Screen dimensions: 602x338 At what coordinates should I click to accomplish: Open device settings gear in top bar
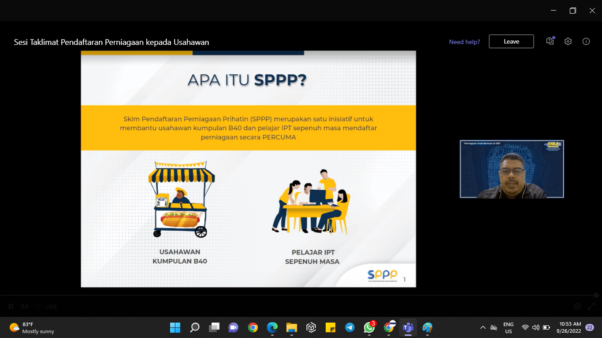tap(568, 41)
